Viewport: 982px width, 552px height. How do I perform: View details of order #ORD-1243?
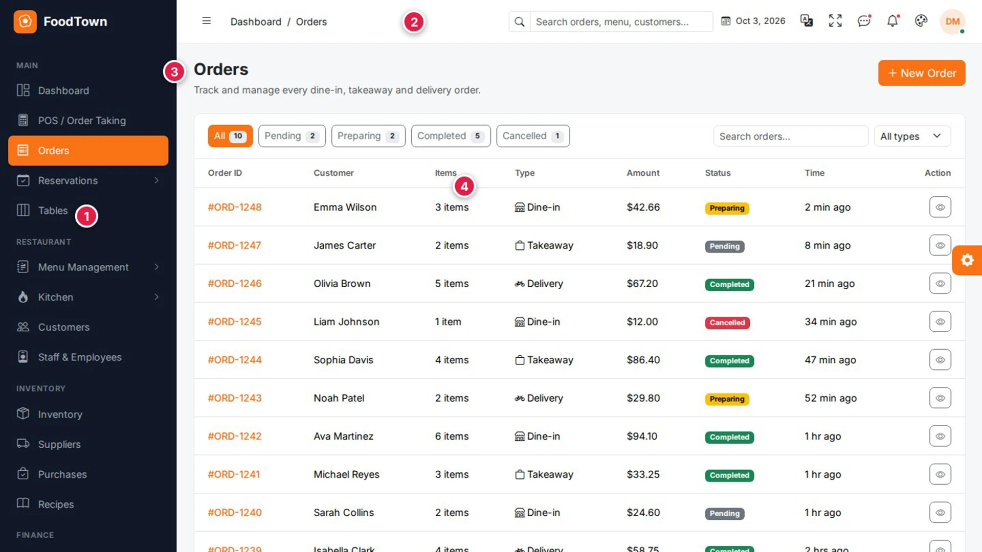point(940,398)
